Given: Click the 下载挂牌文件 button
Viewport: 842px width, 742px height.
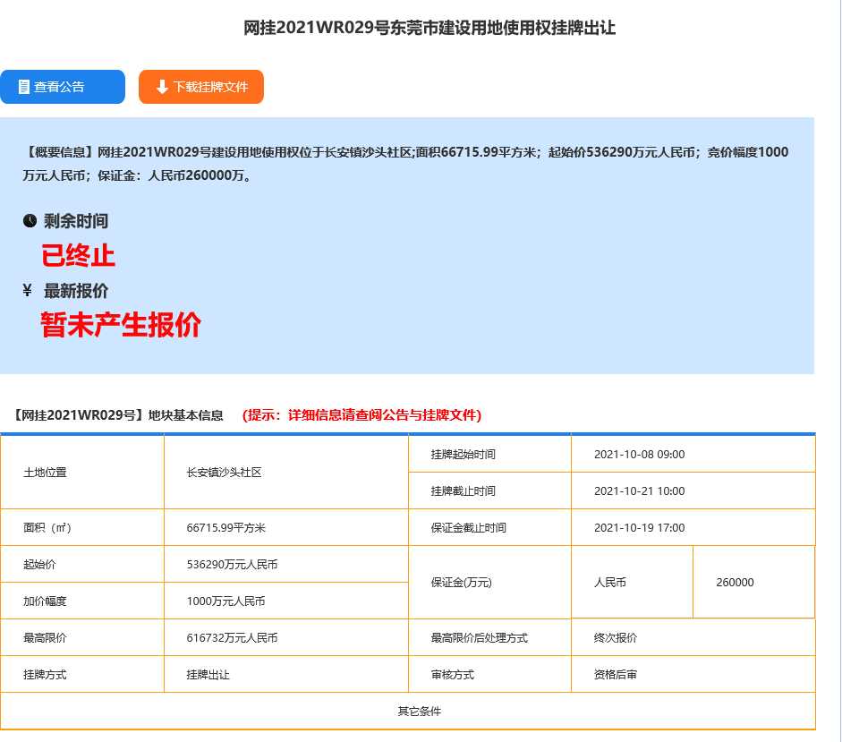Looking at the screenshot, I should coord(200,87).
